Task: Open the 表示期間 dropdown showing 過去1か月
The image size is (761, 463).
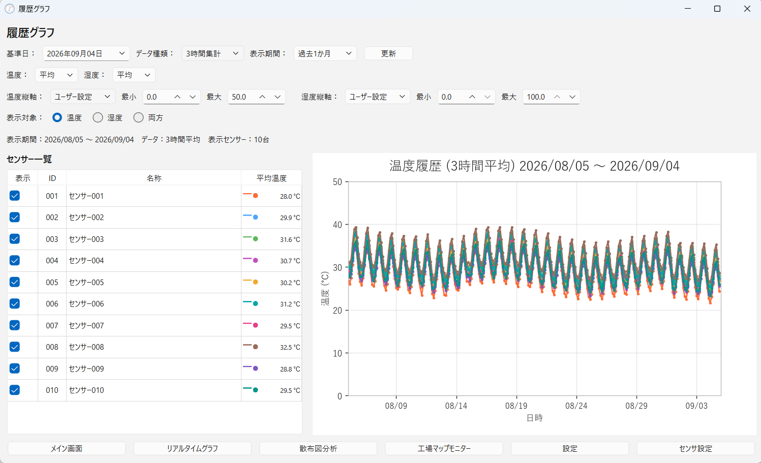Action: (x=325, y=53)
